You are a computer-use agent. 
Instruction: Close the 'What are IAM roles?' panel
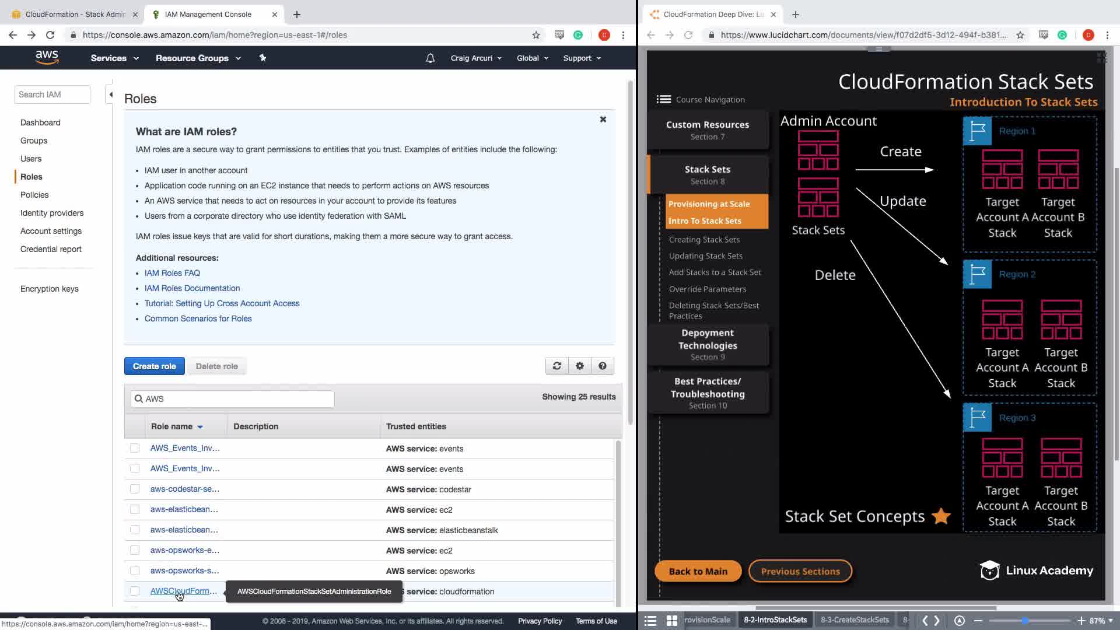click(603, 119)
